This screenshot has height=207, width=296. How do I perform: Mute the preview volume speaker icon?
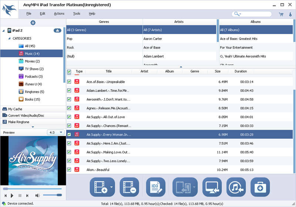[38, 196]
